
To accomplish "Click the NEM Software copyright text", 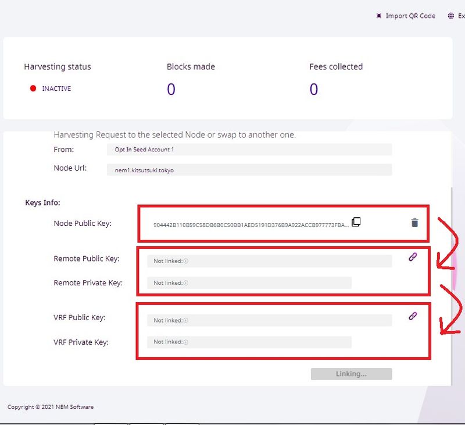I will point(51,407).
